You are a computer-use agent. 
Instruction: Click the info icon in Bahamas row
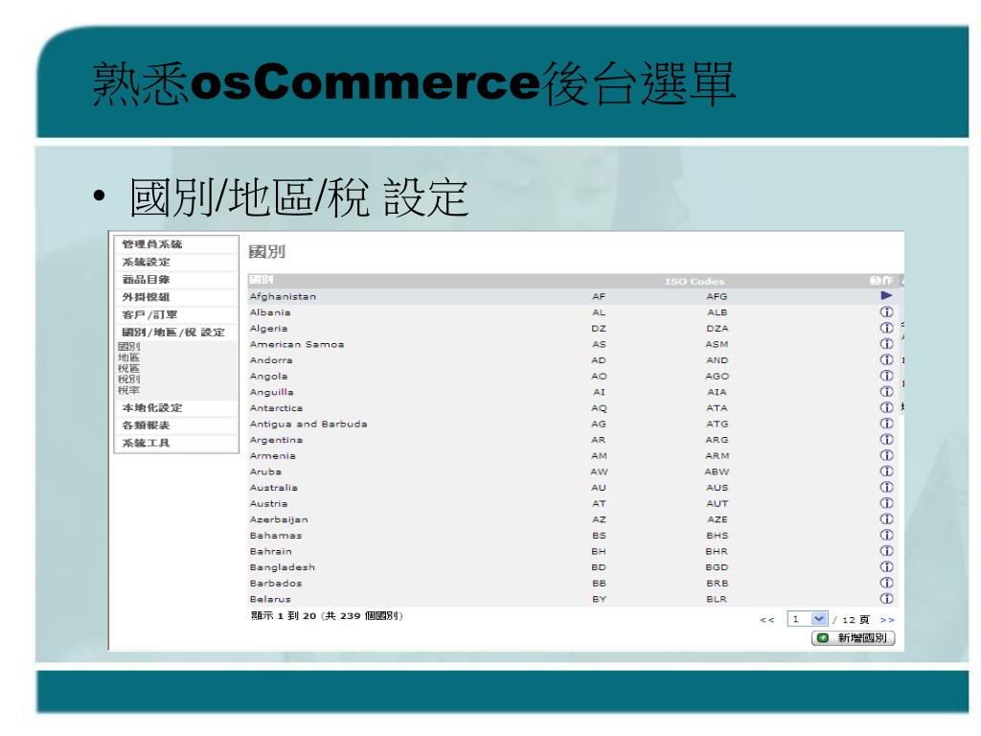point(886,535)
